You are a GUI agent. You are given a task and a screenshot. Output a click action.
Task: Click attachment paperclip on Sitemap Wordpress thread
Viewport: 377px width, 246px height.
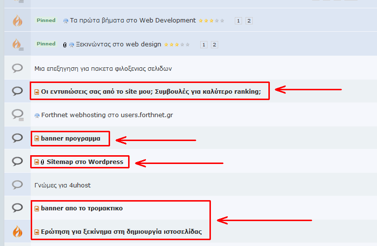pos(42,162)
